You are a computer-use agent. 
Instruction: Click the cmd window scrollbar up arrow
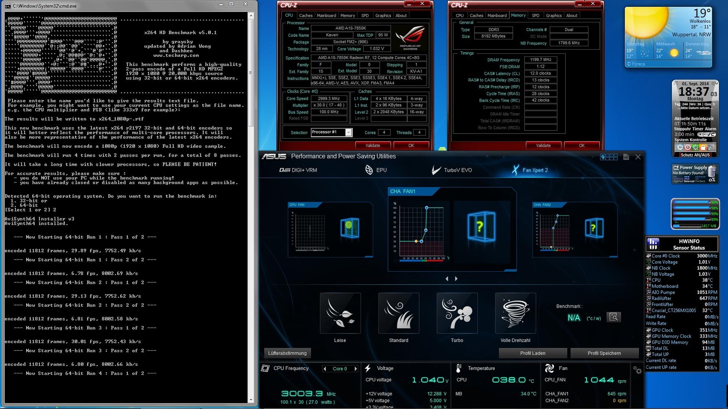pyautogui.click(x=251, y=16)
